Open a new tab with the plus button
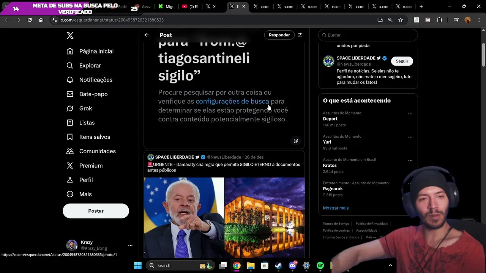Screen dimensions: 486x273 coord(421,6)
